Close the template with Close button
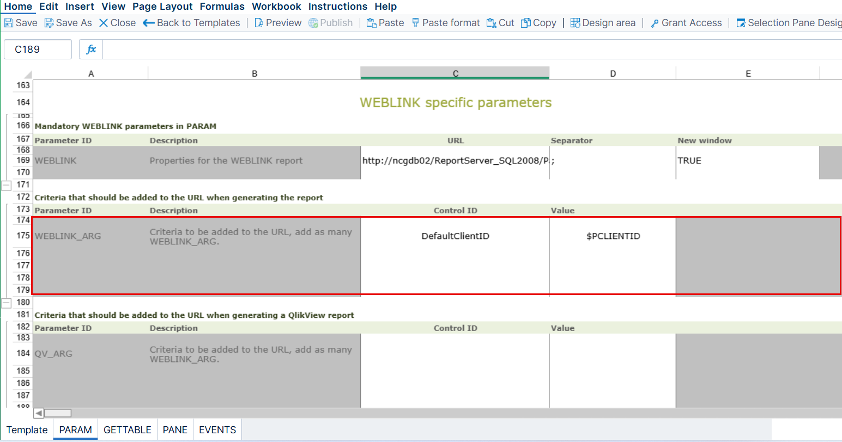The width and height of the screenshot is (842, 442). click(x=117, y=23)
